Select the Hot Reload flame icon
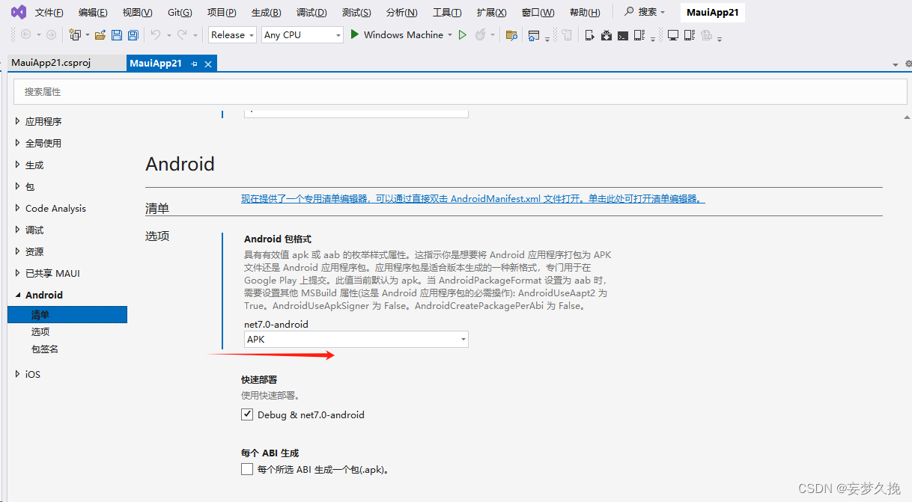This screenshot has width=912, height=502. (x=481, y=34)
